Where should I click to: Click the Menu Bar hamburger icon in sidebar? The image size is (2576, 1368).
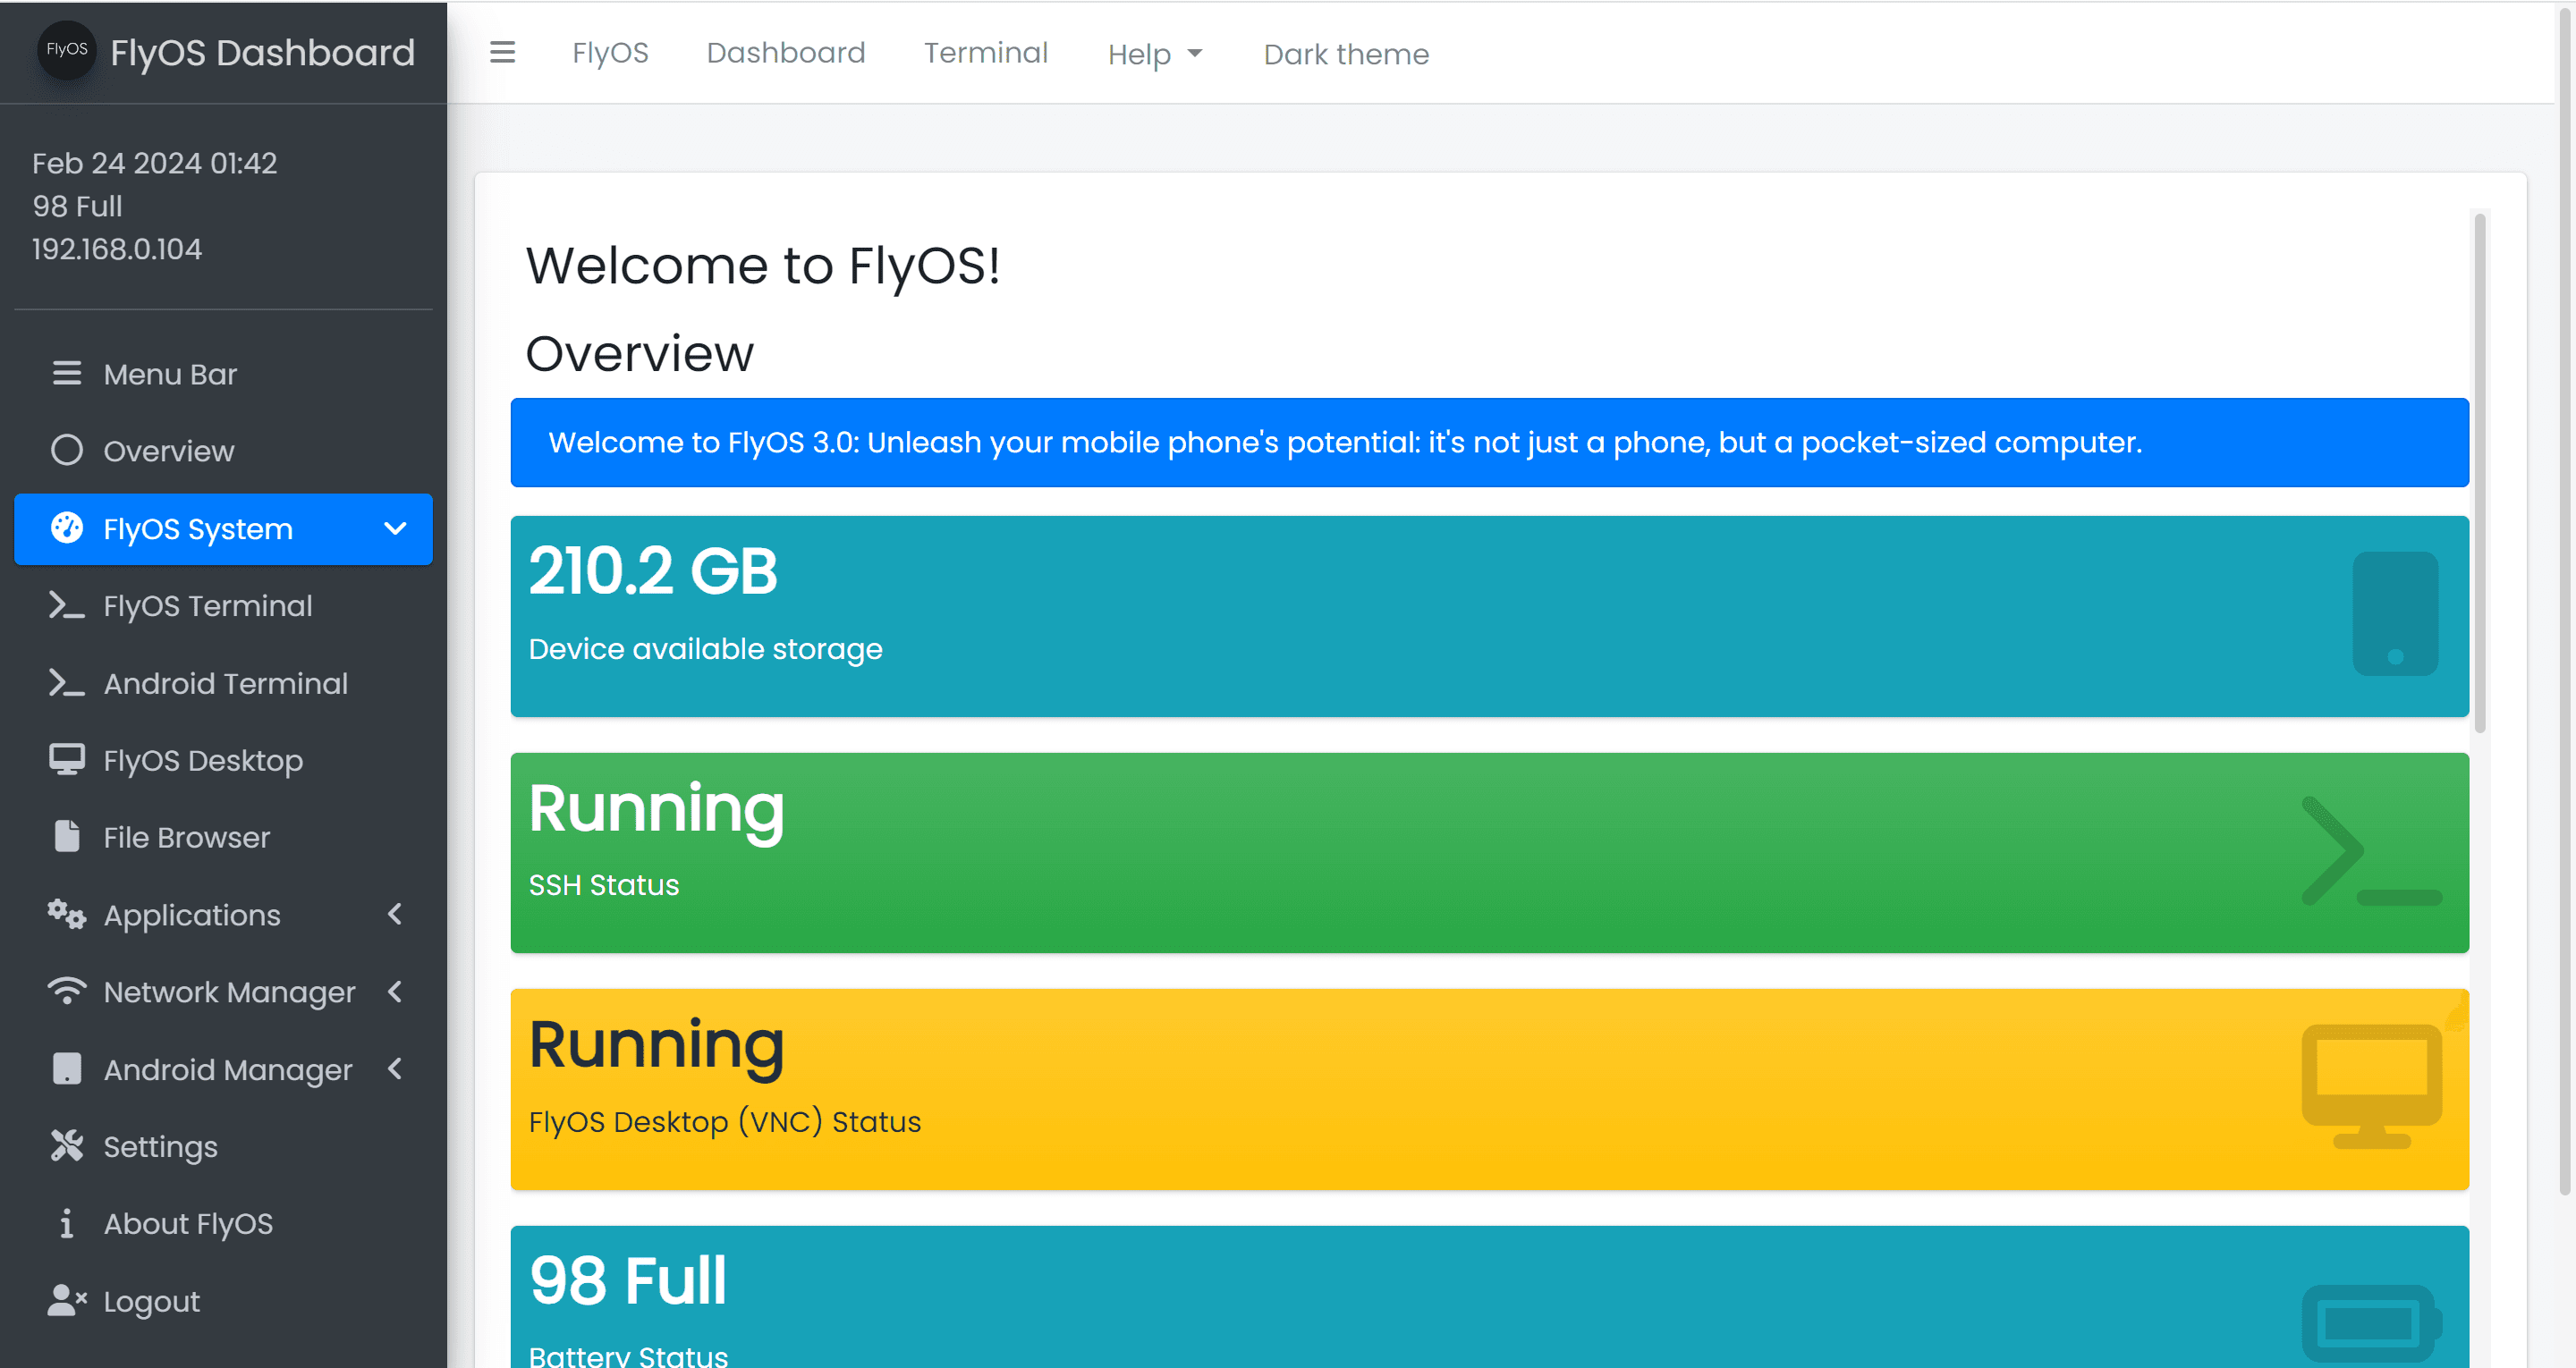tap(67, 373)
